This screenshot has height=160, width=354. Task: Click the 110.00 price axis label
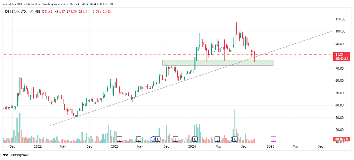click(340, 19)
